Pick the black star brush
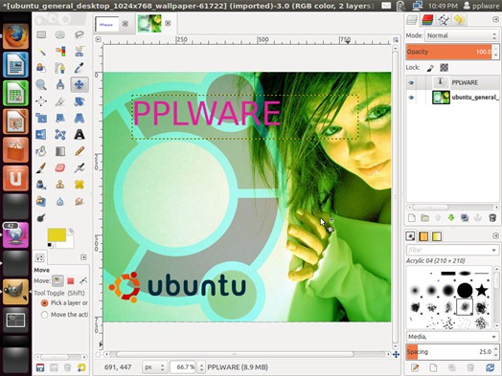 (x=482, y=290)
